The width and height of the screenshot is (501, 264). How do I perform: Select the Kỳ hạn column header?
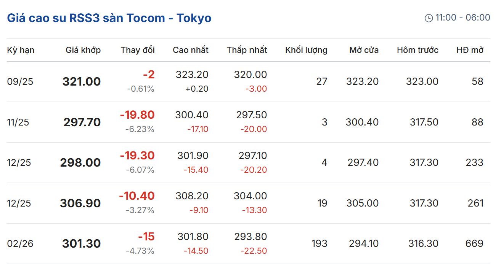21,50
